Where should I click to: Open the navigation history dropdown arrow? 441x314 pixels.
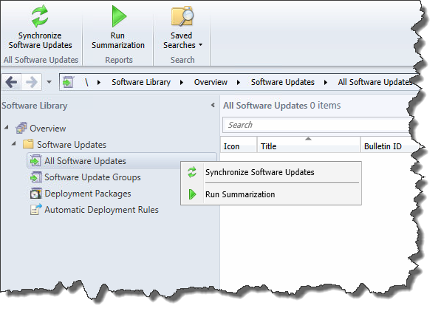coord(49,82)
